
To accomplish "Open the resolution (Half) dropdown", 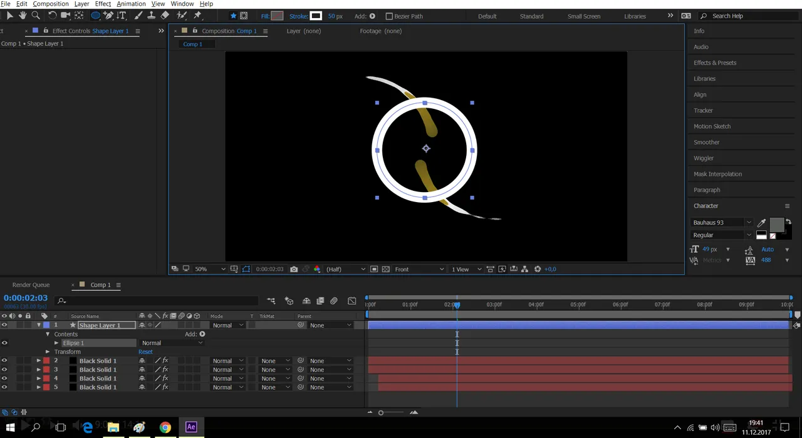I will point(345,269).
